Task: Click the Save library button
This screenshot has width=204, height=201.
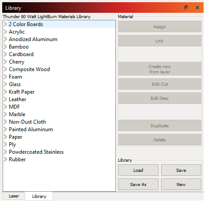Action: [181, 170]
